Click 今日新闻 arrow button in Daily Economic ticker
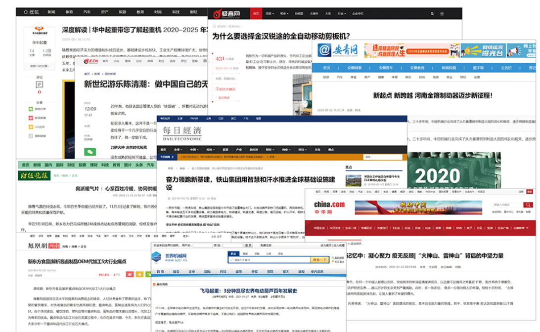 coord(167,157)
